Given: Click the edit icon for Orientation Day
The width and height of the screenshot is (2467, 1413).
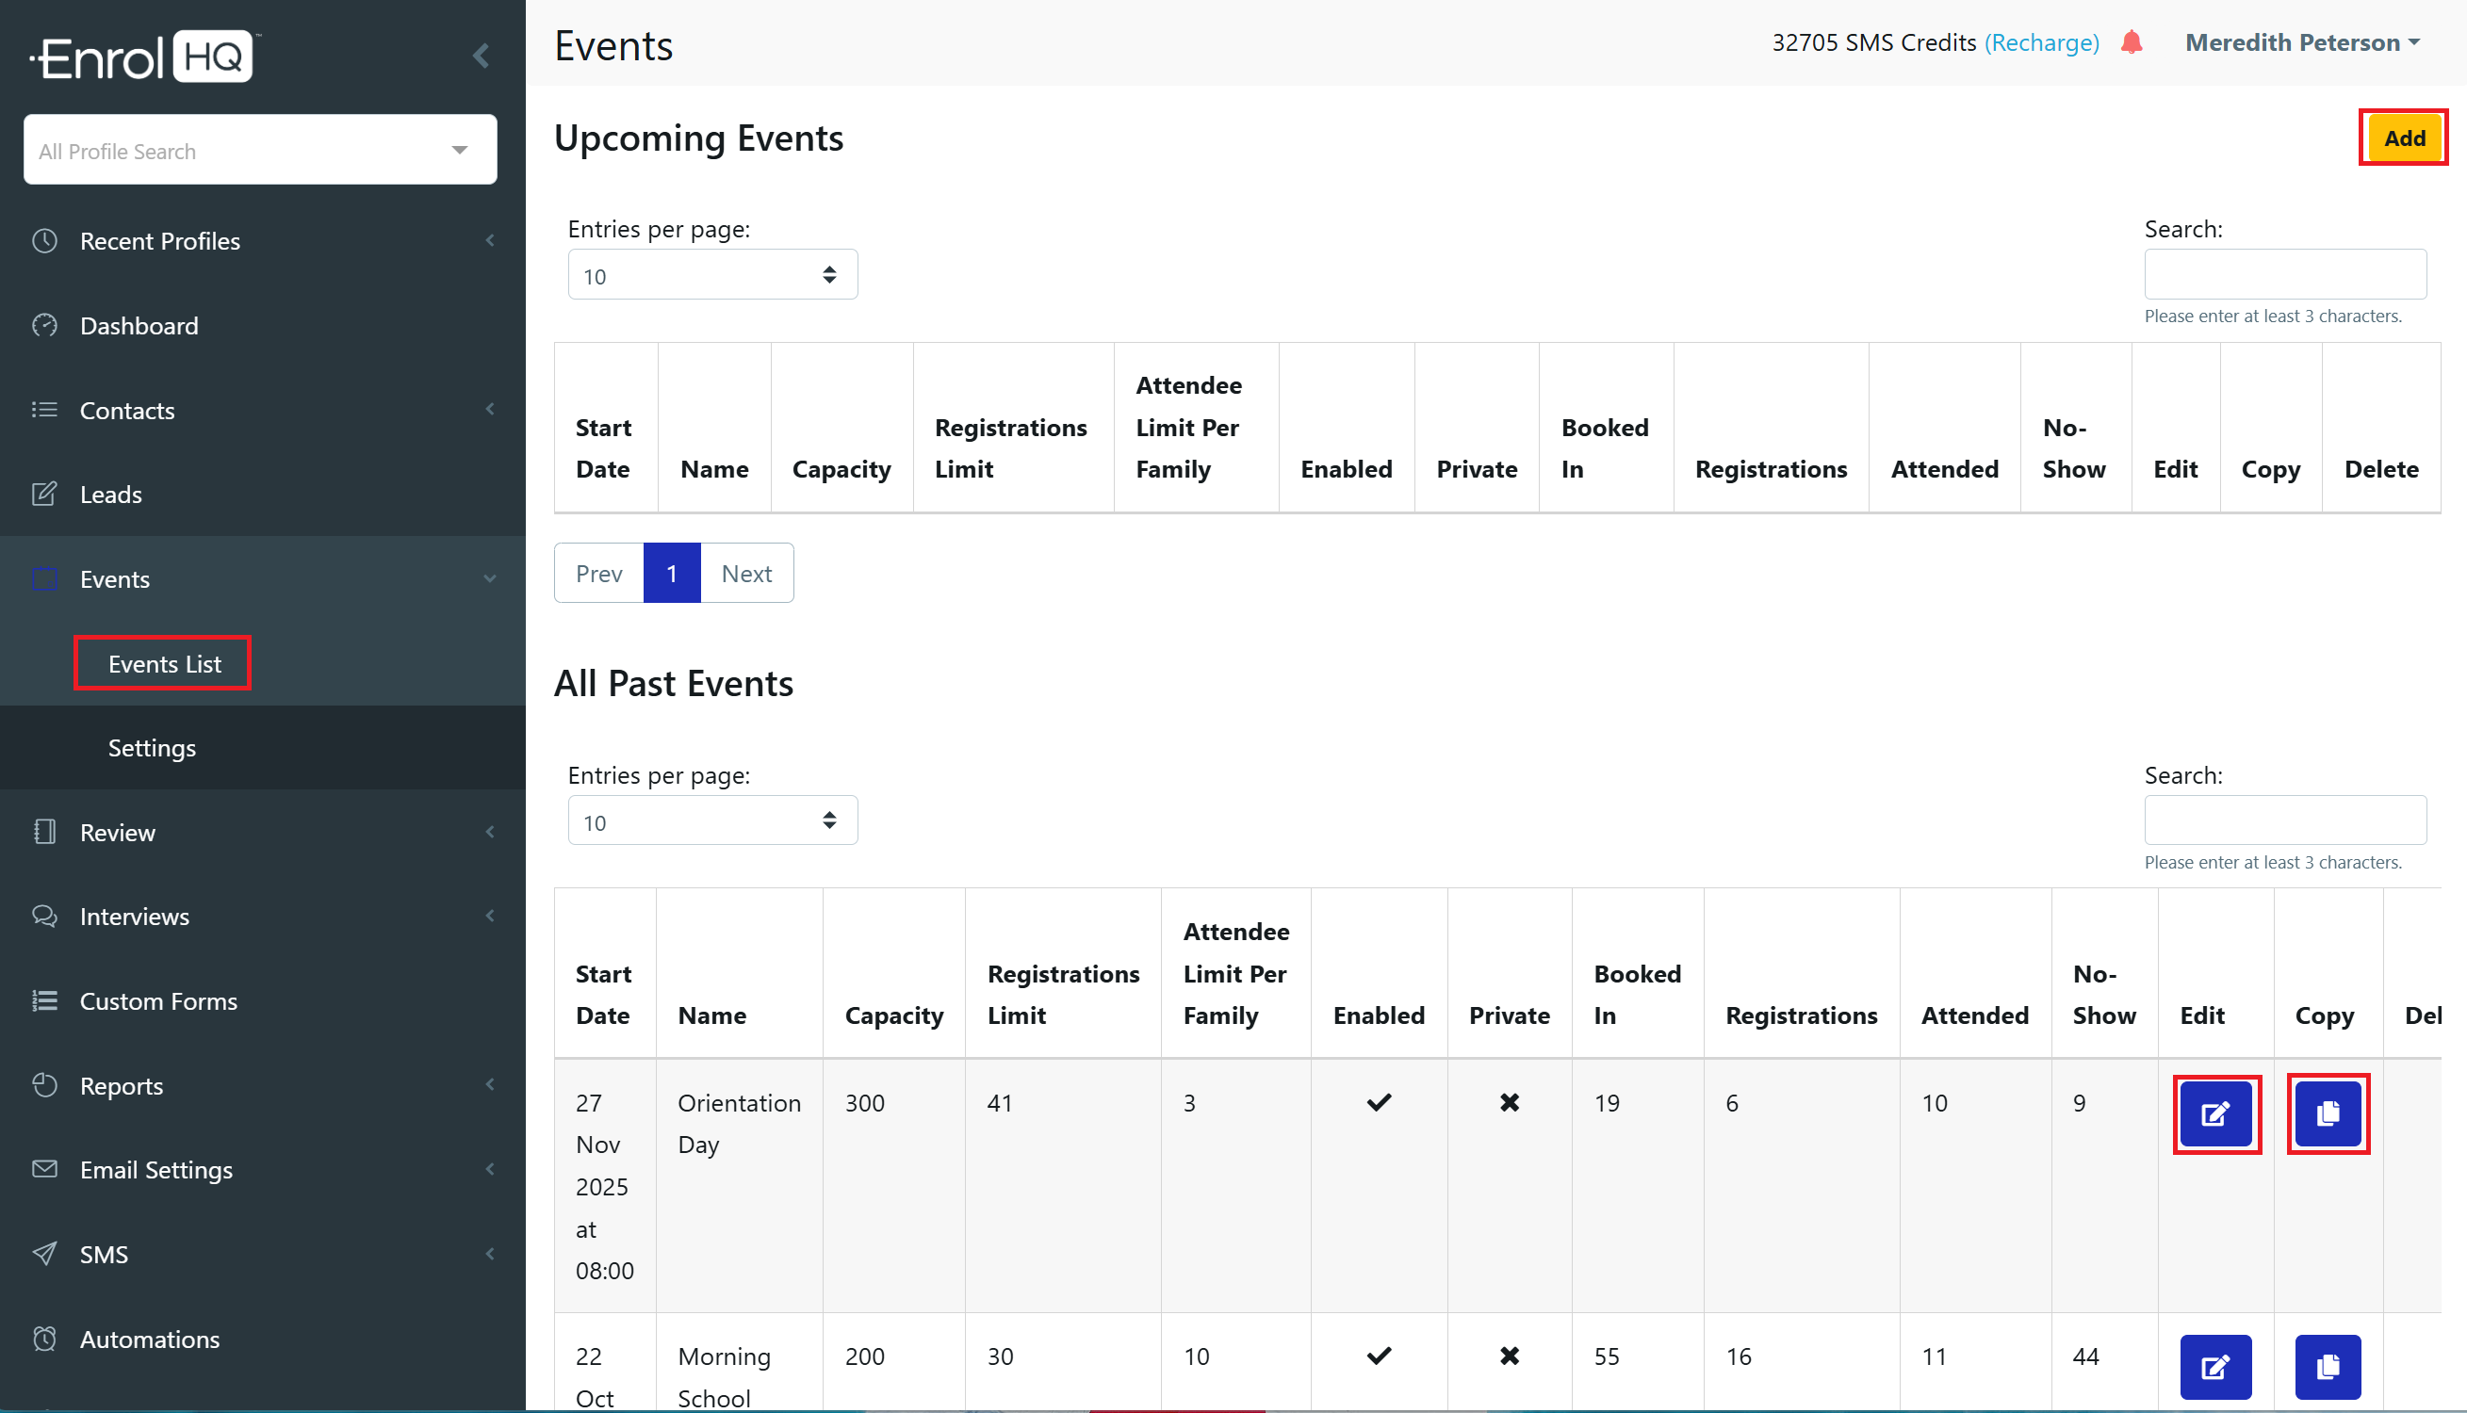Looking at the screenshot, I should pyautogui.click(x=2215, y=1113).
